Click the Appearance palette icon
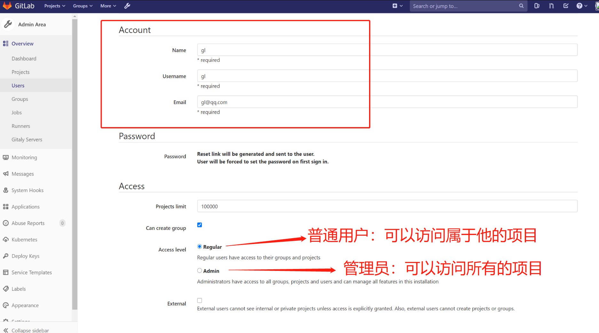 tap(6, 305)
